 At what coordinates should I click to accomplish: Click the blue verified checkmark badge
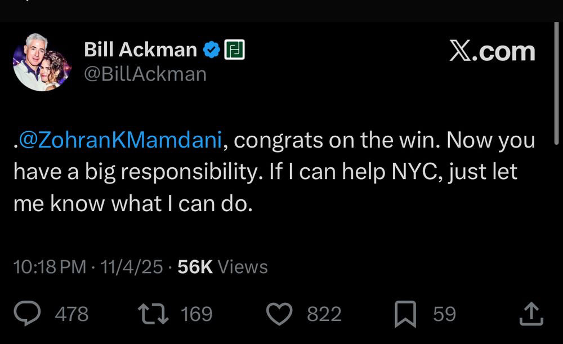click(211, 50)
